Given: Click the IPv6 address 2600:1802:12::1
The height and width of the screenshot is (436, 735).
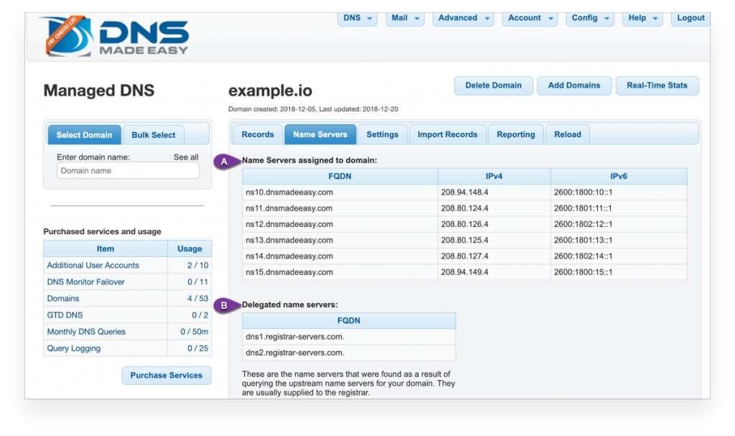Looking at the screenshot, I should coord(583,224).
